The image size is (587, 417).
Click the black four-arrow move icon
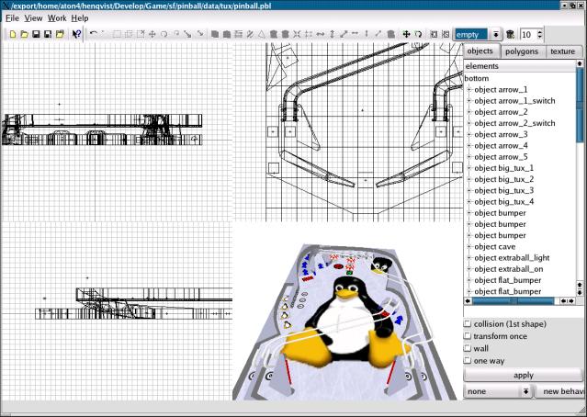click(406, 34)
